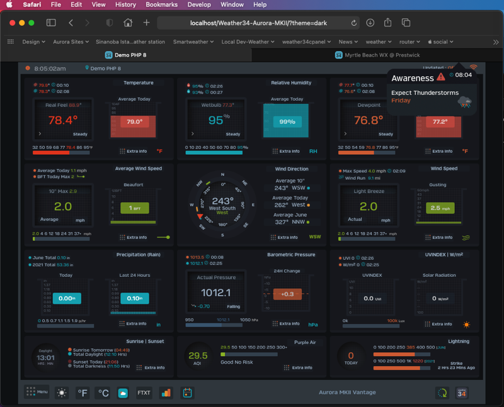Open Extra Info for Barometric Pressure

coord(286,323)
